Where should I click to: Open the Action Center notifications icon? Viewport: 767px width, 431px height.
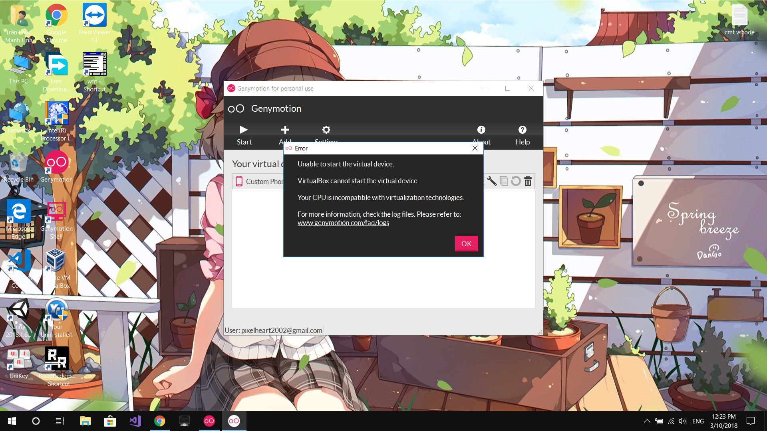tap(751, 421)
